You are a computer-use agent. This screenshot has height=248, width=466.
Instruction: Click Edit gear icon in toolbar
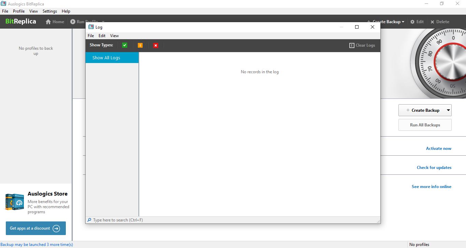click(412, 22)
